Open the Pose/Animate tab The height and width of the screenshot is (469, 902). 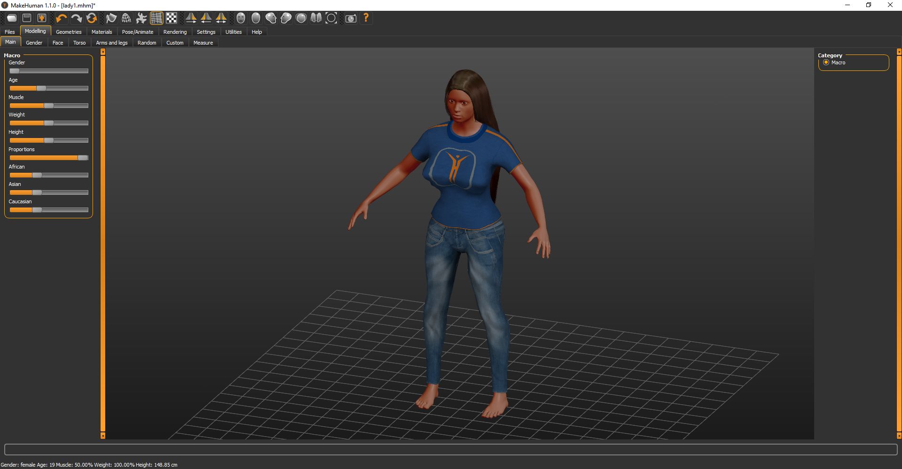[x=137, y=32]
